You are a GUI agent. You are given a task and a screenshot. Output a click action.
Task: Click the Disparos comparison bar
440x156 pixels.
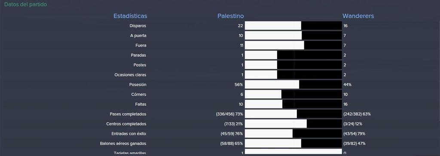point(293,26)
